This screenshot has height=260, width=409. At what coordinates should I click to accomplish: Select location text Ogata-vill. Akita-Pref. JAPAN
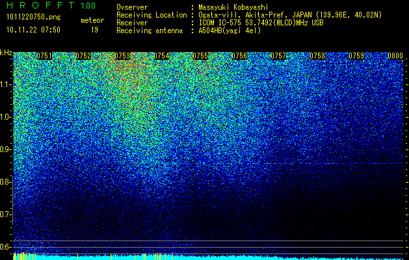click(x=255, y=15)
